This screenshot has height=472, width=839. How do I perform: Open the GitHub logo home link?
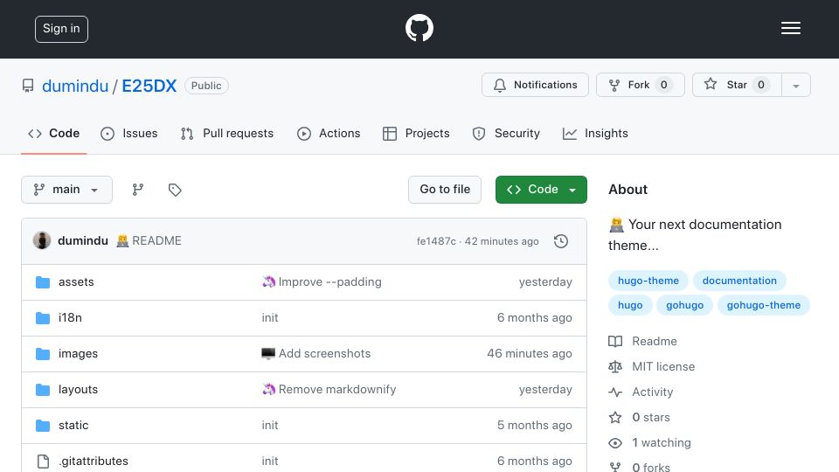pos(419,28)
